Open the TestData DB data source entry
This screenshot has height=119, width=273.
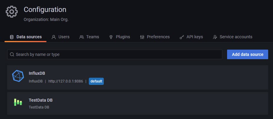(x=138, y=103)
